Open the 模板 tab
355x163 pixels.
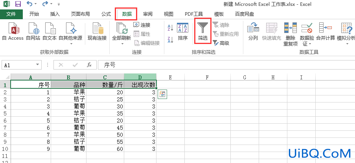tap(219, 14)
